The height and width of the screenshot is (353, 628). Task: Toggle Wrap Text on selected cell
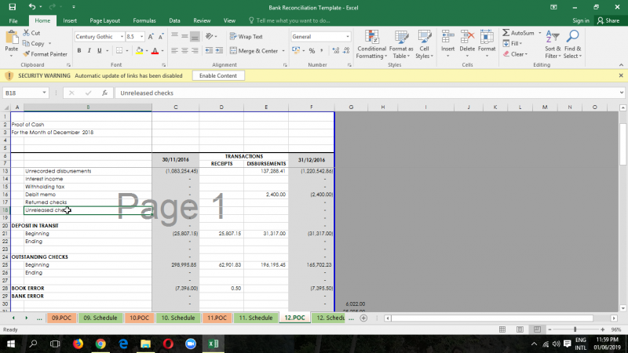coord(246,36)
